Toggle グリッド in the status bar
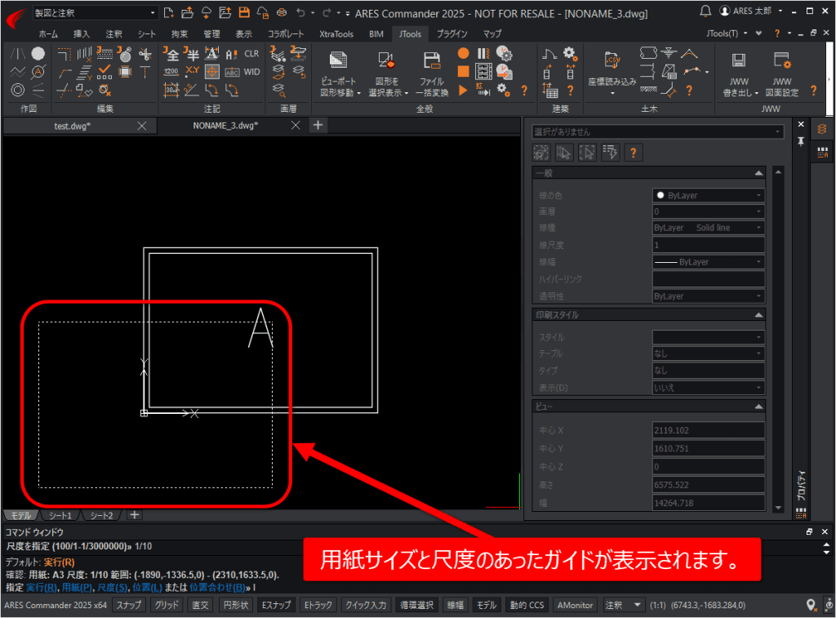The height and width of the screenshot is (618, 836). (x=167, y=605)
